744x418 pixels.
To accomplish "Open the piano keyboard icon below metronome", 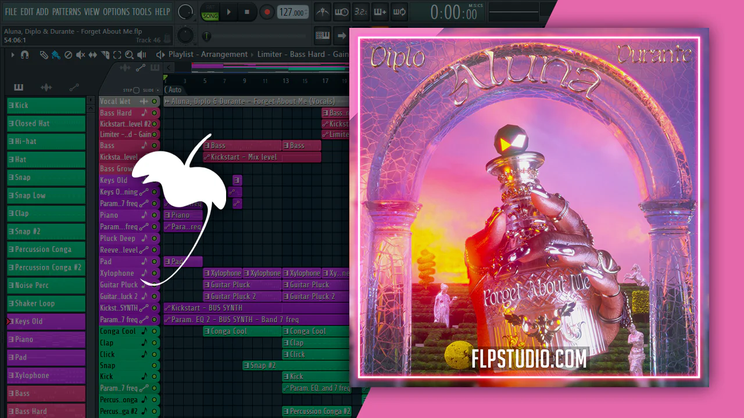I will [x=323, y=35].
